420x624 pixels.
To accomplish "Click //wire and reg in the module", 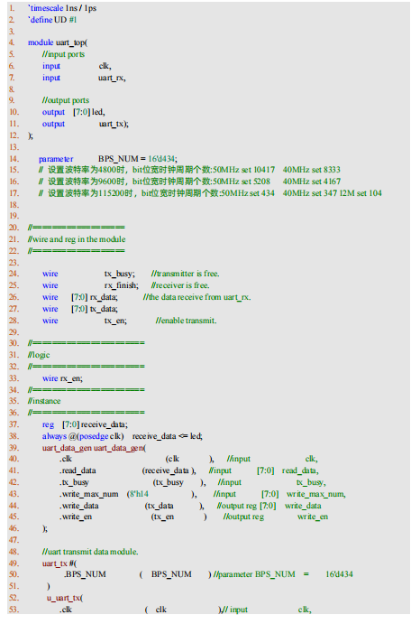I will [77, 239].
